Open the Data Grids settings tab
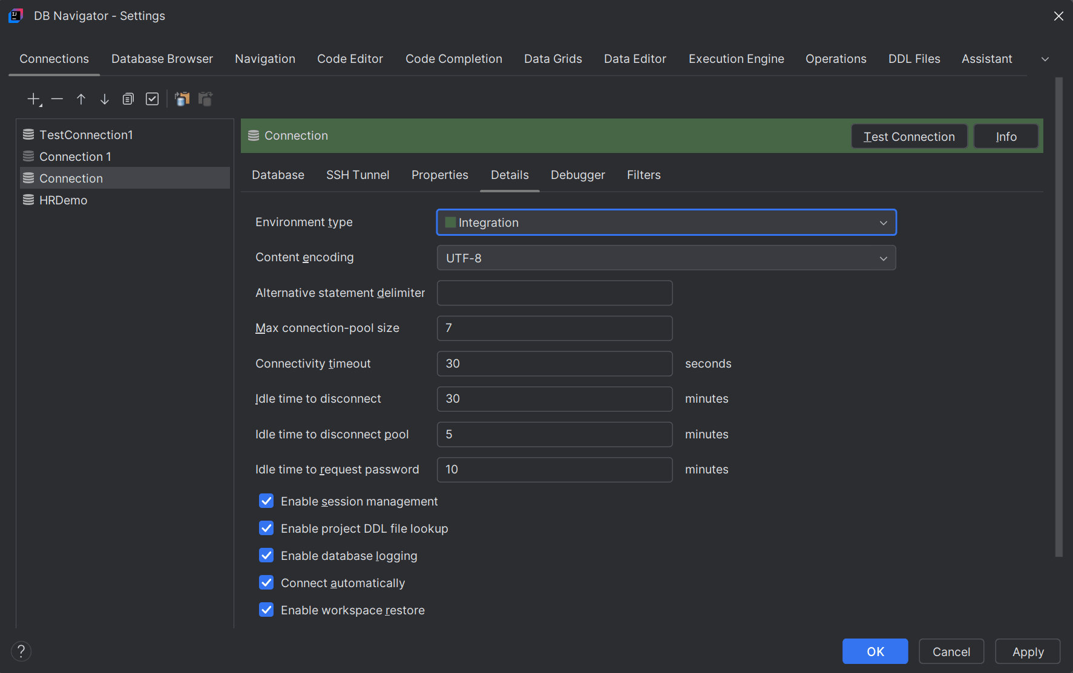The height and width of the screenshot is (673, 1073). click(553, 59)
